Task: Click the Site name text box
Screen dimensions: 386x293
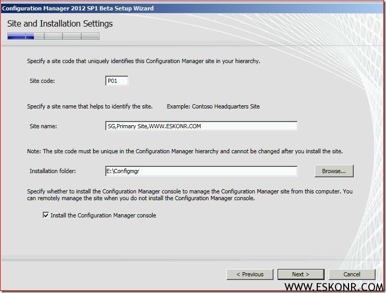Action: (201, 126)
